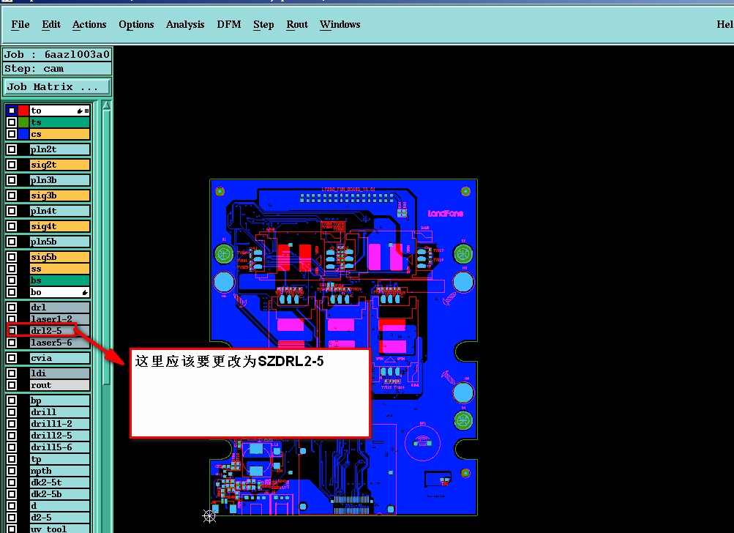
Task: Toggle the pln4t layer checkbox
Action: [x=12, y=211]
